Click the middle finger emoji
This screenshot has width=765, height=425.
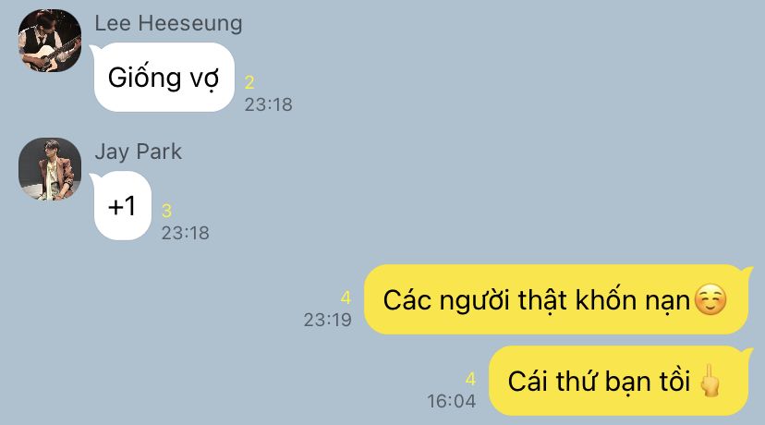tap(710, 380)
